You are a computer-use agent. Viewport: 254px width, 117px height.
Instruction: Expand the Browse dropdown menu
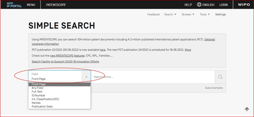(x=188, y=14)
